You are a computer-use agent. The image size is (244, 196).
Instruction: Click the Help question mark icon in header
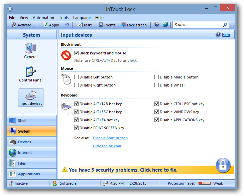(x=218, y=35)
